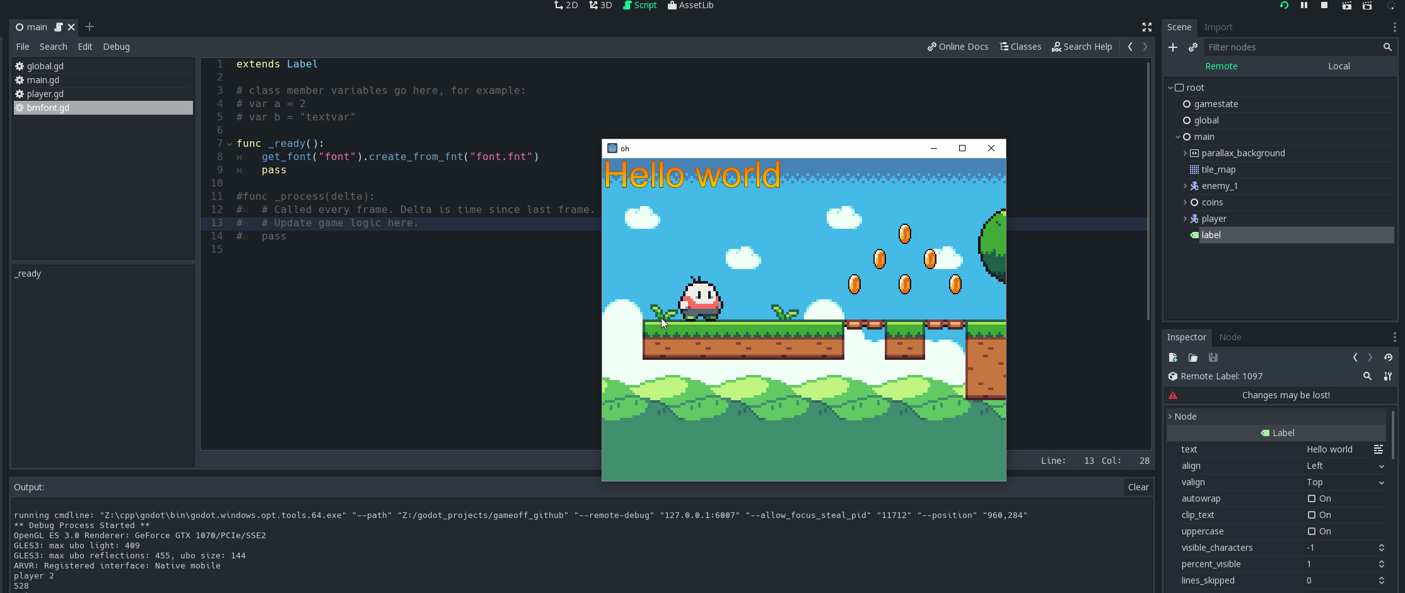Switch scene tree to Remote

[x=1221, y=66]
